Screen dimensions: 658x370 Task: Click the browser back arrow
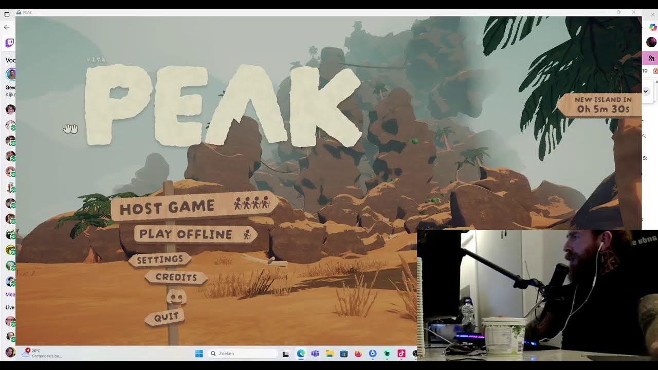pos(7,27)
